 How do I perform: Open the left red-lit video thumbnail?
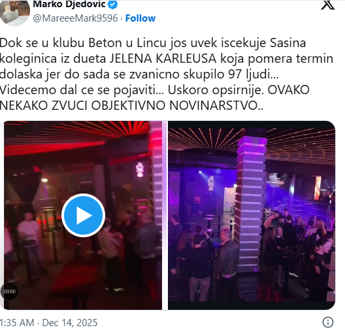coord(83,215)
